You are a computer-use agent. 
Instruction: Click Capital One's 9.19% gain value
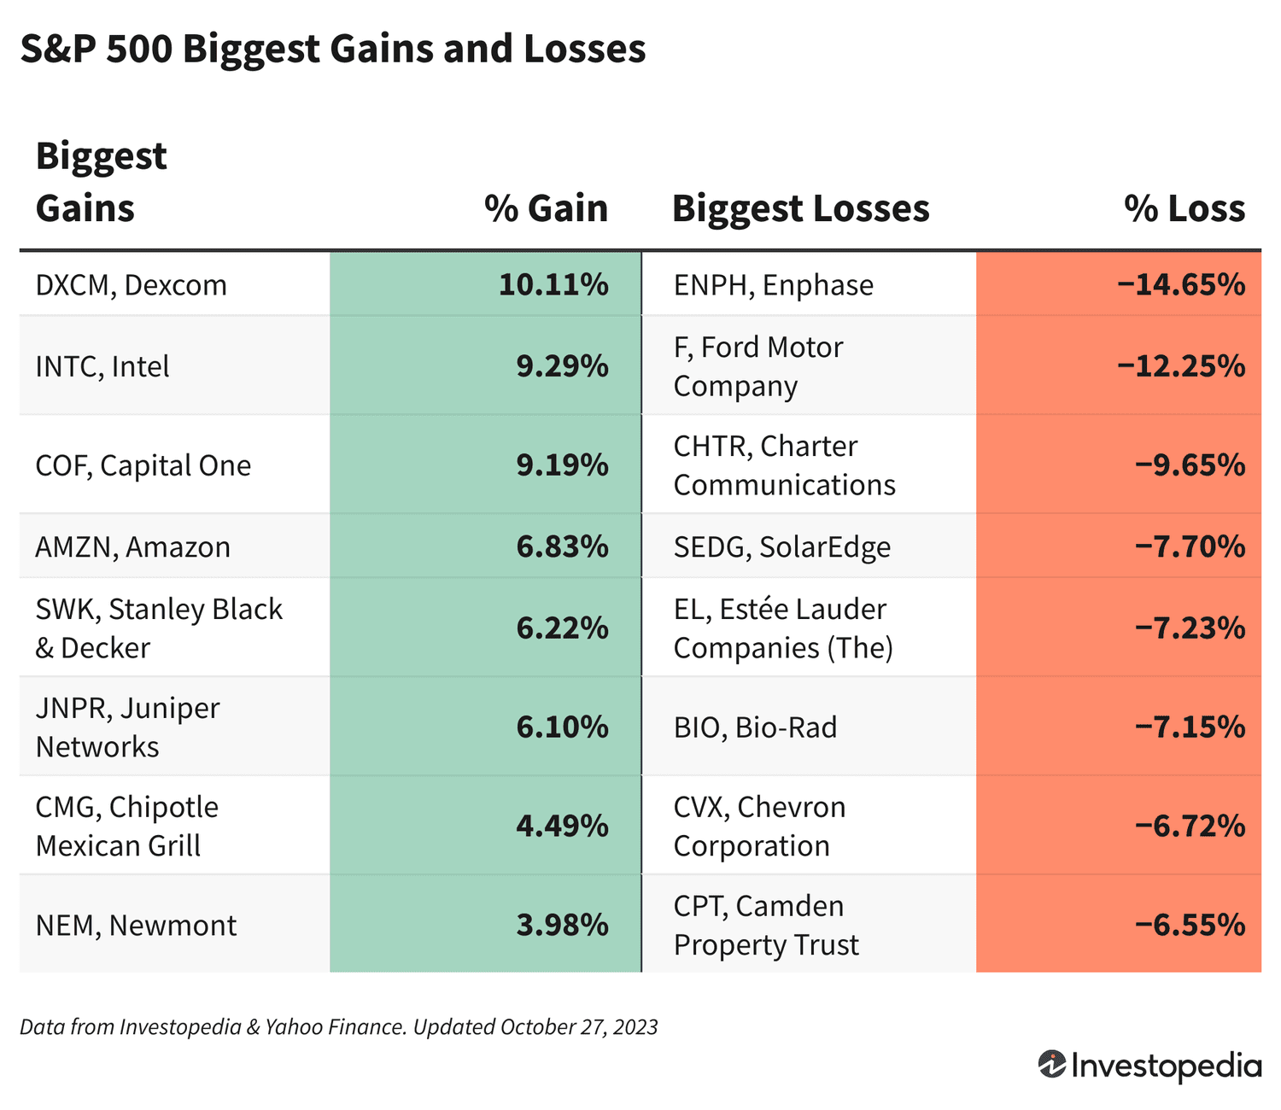click(562, 465)
